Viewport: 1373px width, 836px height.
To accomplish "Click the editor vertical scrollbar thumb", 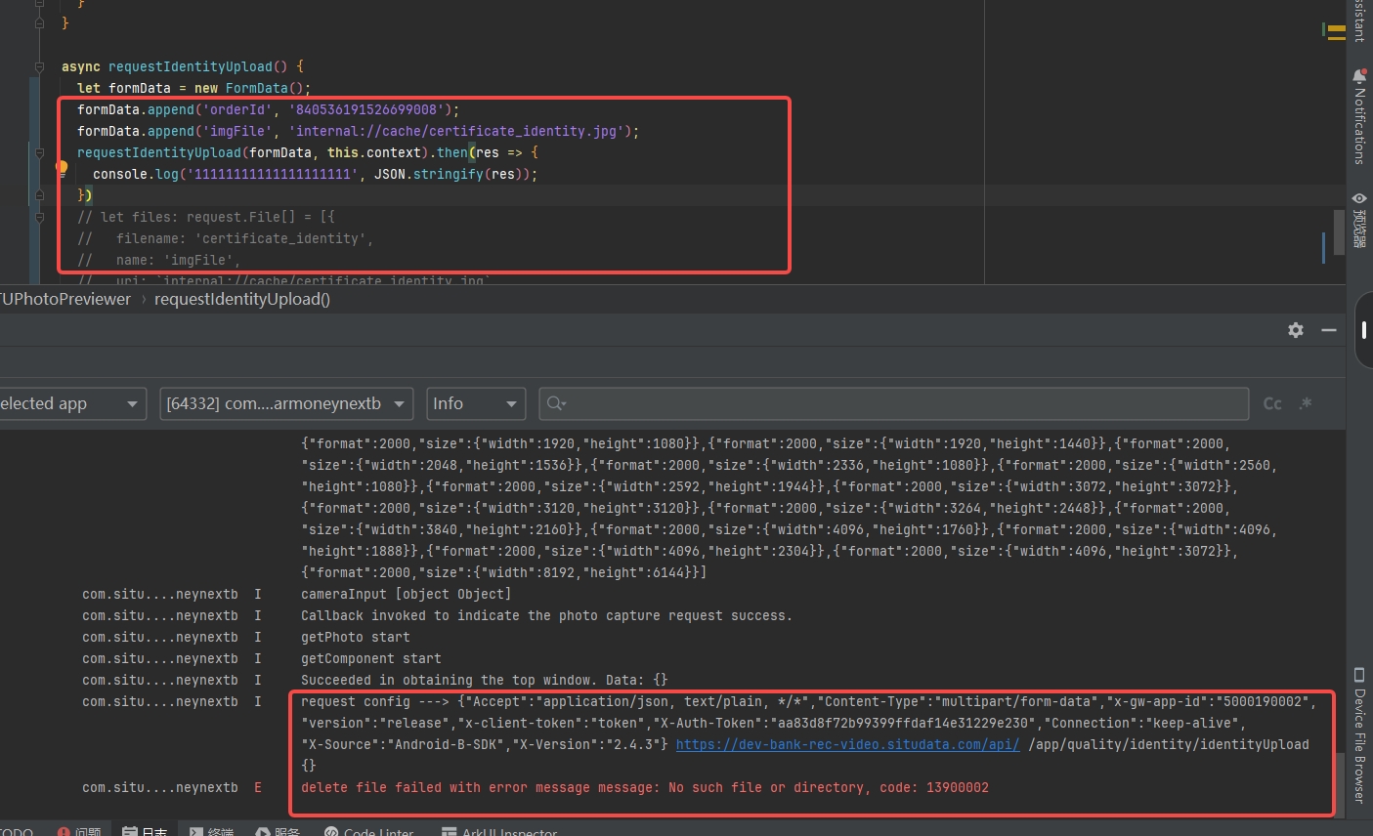I will 1340,230.
